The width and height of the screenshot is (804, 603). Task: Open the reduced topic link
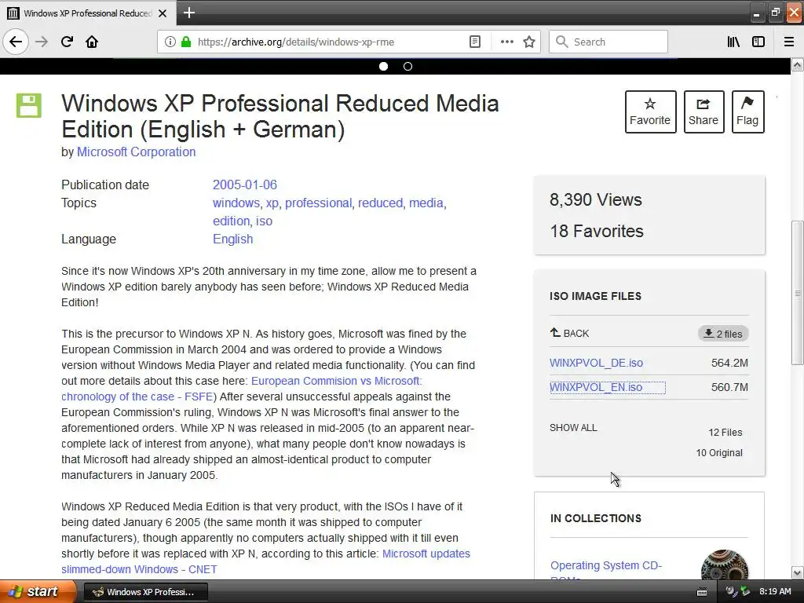point(381,203)
